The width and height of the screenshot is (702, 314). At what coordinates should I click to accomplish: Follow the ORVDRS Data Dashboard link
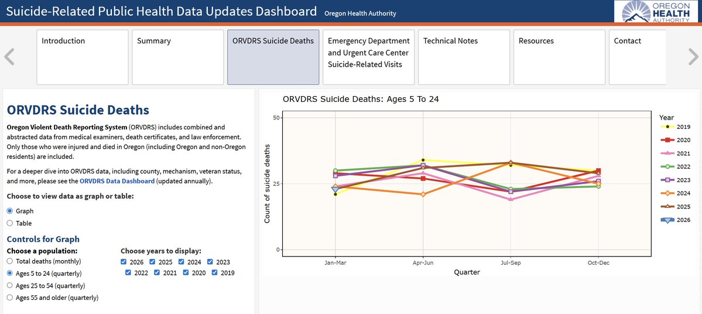[117, 182]
